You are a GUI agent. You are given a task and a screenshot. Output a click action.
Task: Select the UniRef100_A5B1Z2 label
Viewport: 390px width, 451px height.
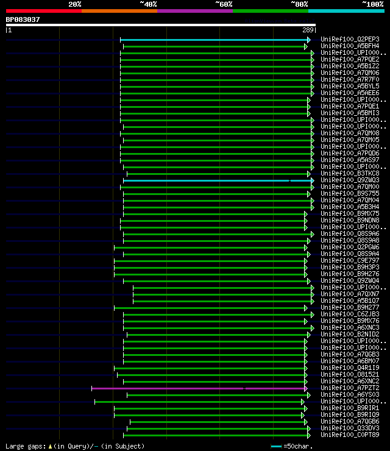[x=350, y=66]
